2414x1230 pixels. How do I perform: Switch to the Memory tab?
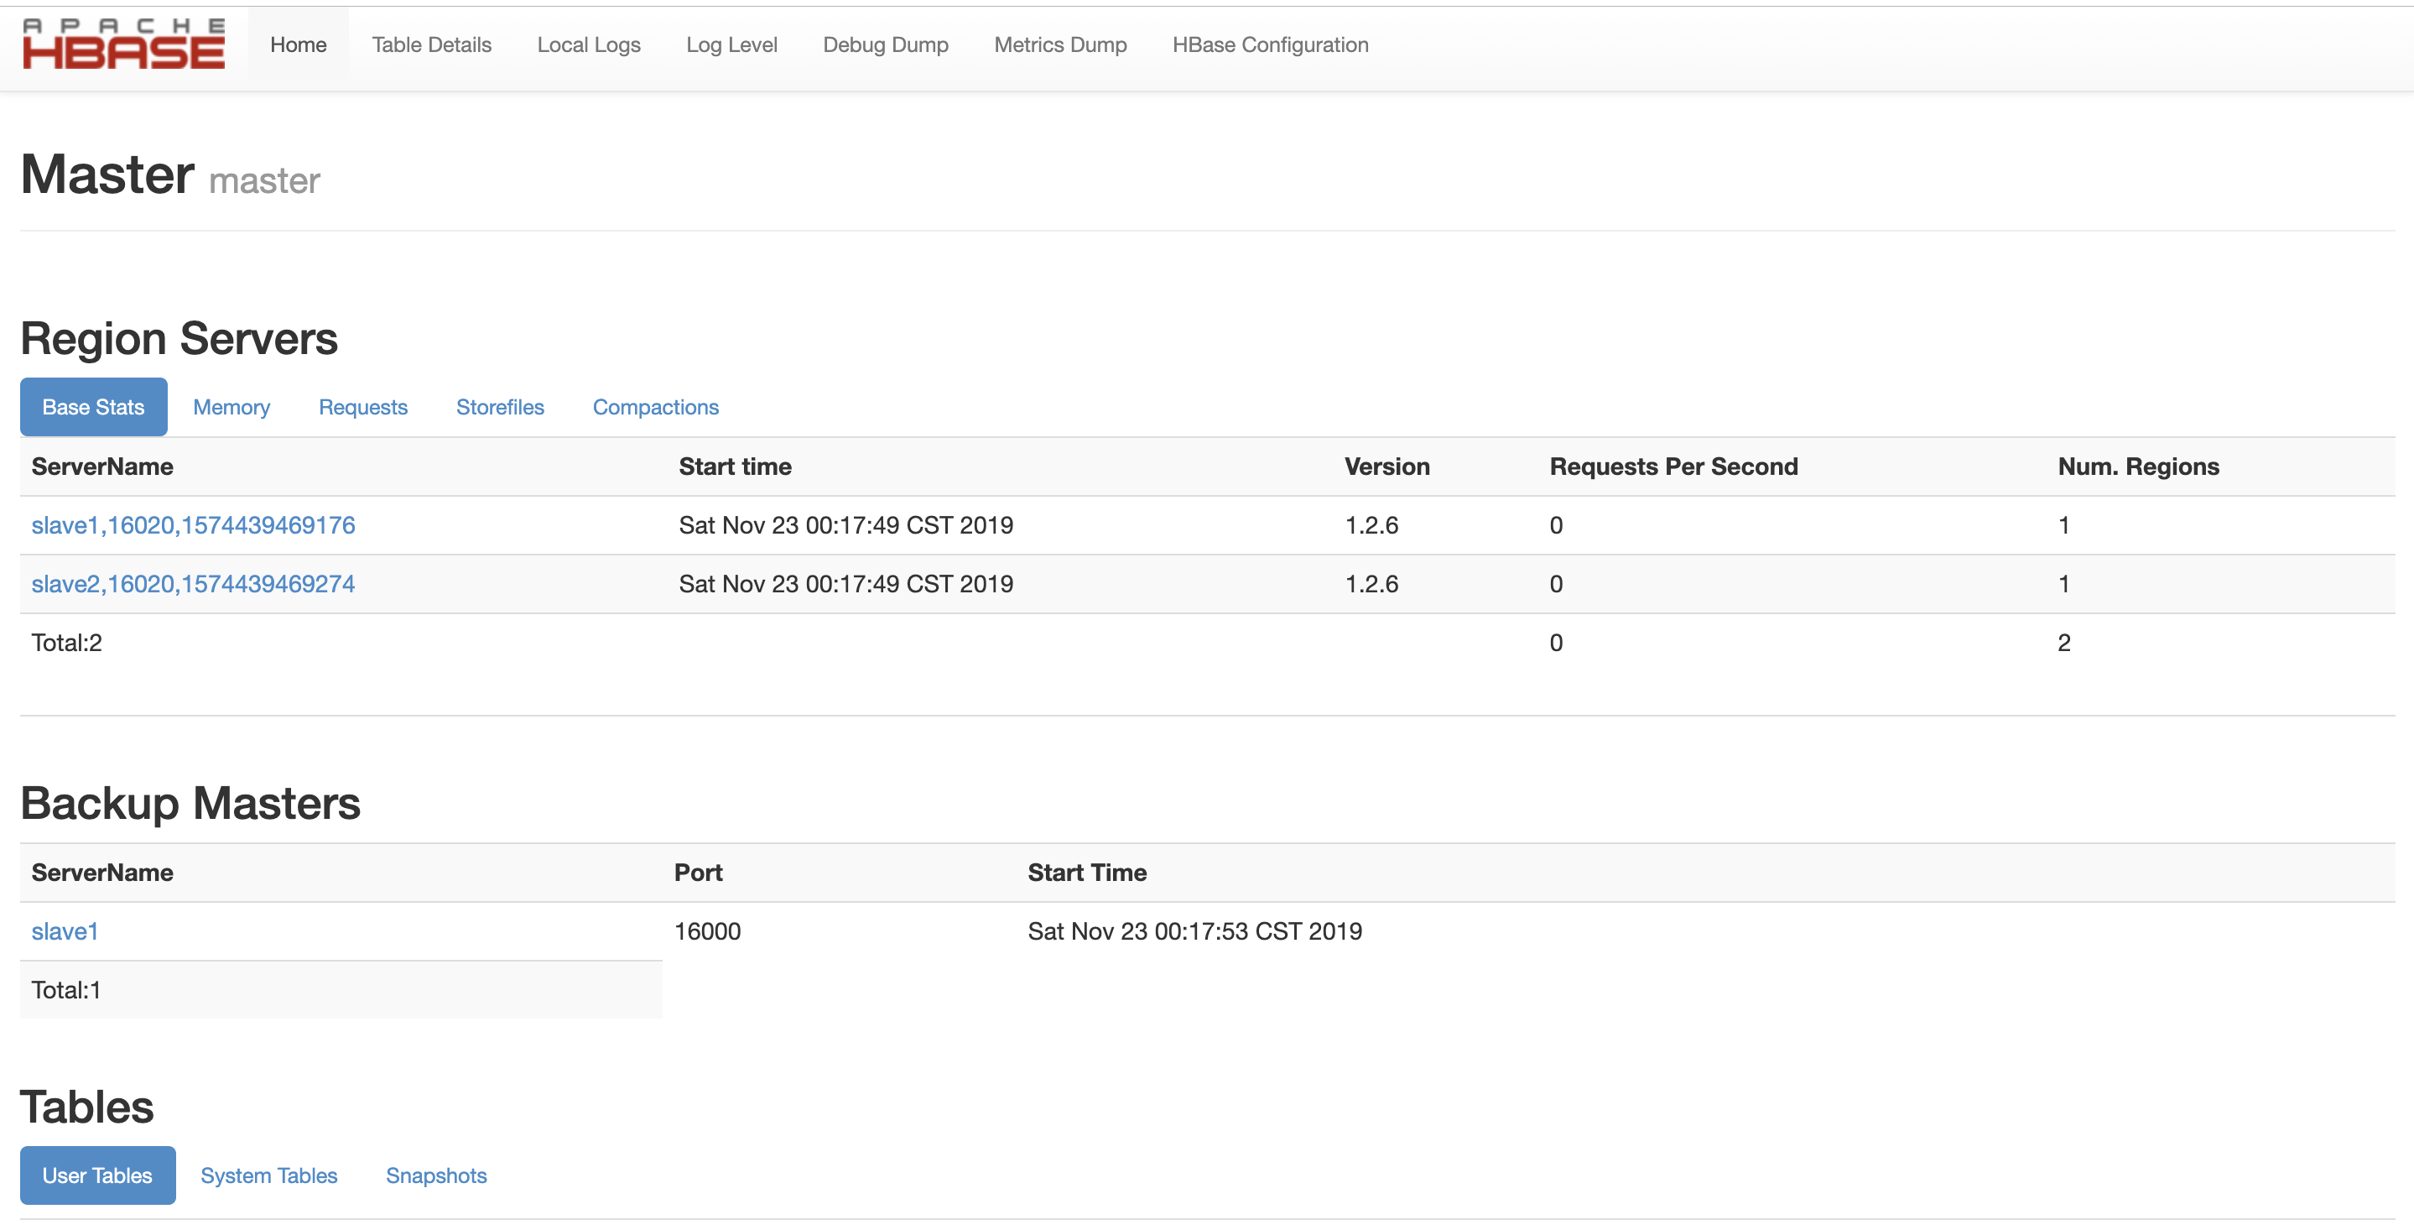tap(232, 407)
